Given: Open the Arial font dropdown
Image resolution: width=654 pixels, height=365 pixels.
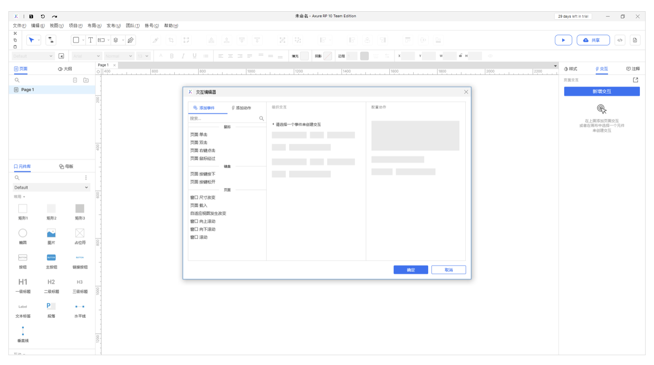Looking at the screenshot, I should 87,56.
